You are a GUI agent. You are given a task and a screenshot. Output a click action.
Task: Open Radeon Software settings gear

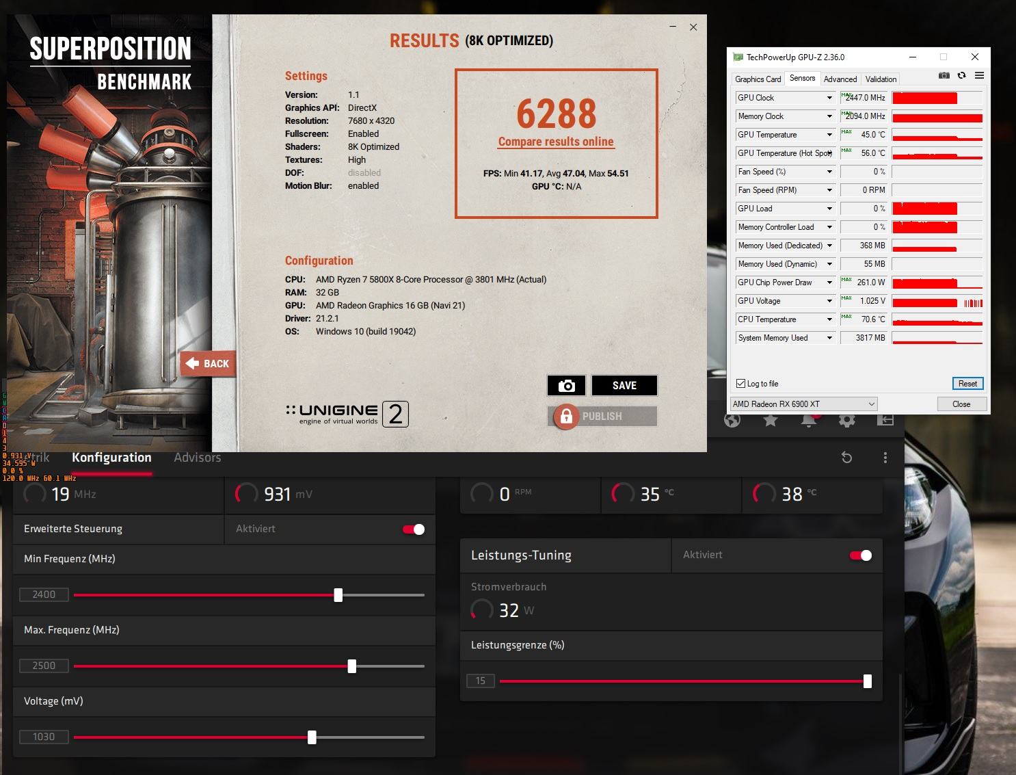tap(847, 420)
